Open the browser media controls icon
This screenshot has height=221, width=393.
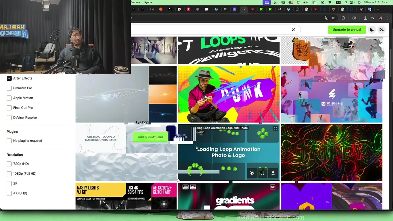click(373, 18)
